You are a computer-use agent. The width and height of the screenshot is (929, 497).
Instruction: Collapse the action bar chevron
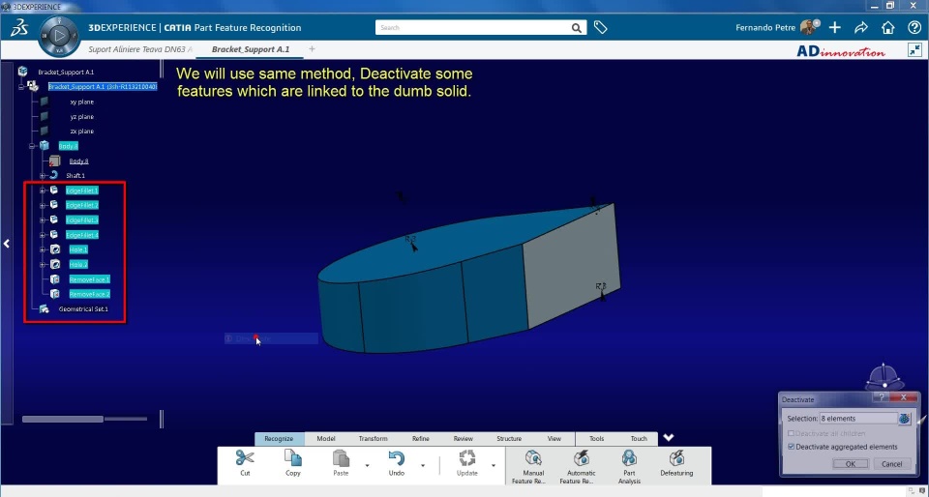(x=669, y=438)
